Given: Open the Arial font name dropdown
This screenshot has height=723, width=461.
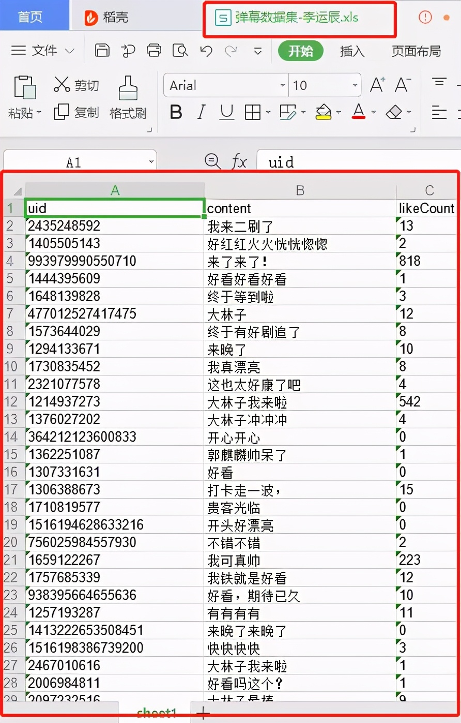Looking at the screenshot, I should [x=283, y=85].
